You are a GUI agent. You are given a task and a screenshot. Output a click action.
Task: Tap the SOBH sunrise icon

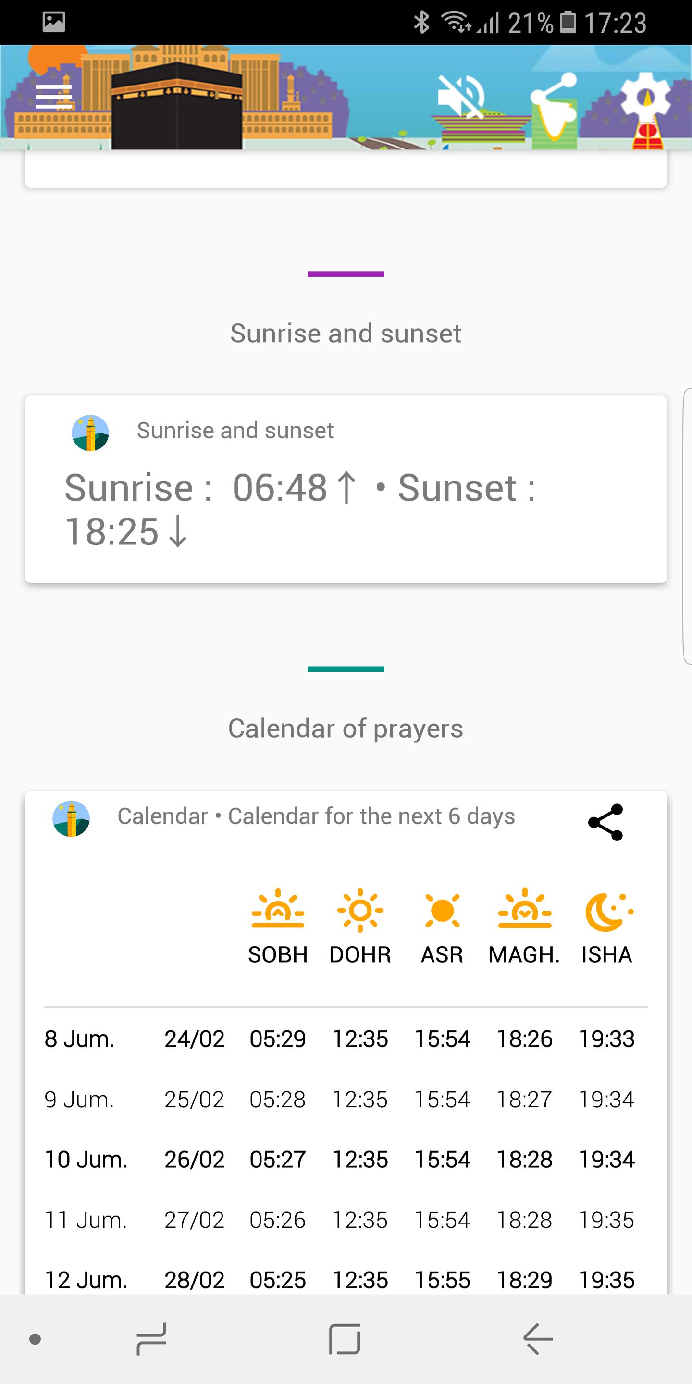pyautogui.click(x=278, y=910)
